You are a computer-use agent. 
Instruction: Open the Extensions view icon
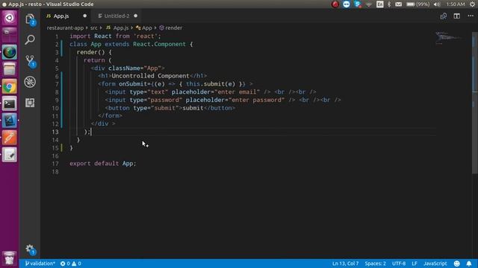pos(30,103)
